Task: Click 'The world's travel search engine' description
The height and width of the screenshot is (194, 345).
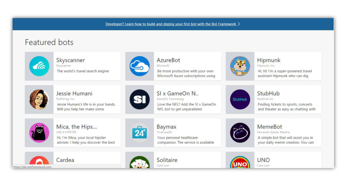Action: point(83,71)
